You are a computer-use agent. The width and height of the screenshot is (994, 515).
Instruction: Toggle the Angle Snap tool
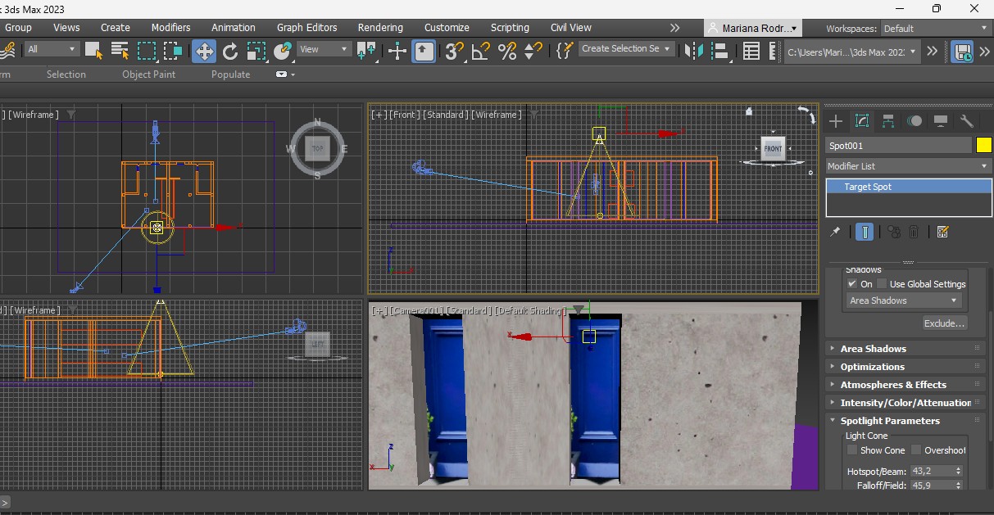(x=480, y=52)
